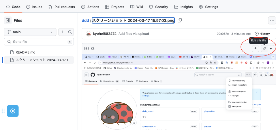View the Insights tab
The width and height of the screenshot is (280, 130).
point(184,7)
